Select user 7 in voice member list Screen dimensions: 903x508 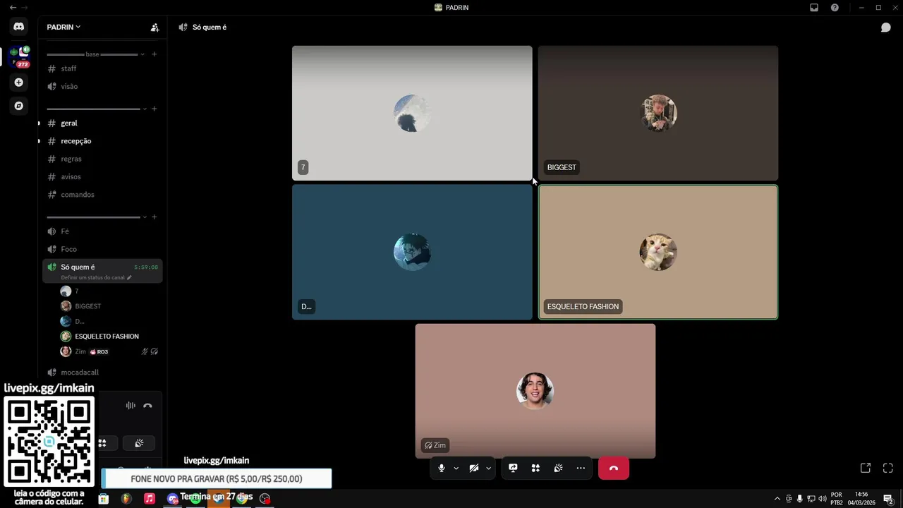pyautogui.click(x=109, y=291)
